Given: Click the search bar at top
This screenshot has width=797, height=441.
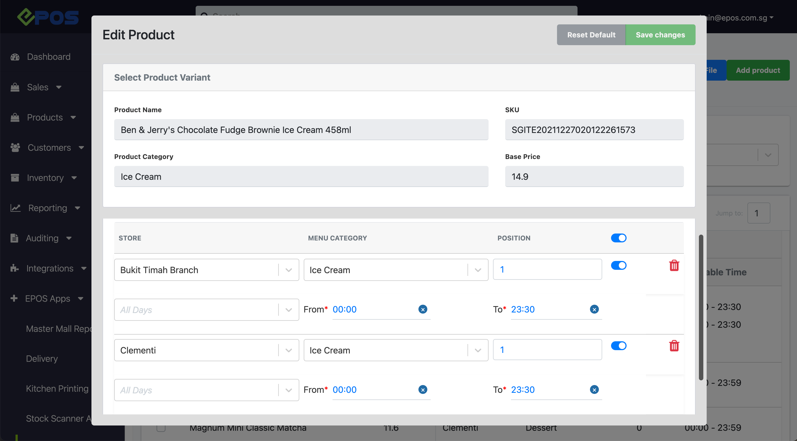Looking at the screenshot, I should coord(386,11).
